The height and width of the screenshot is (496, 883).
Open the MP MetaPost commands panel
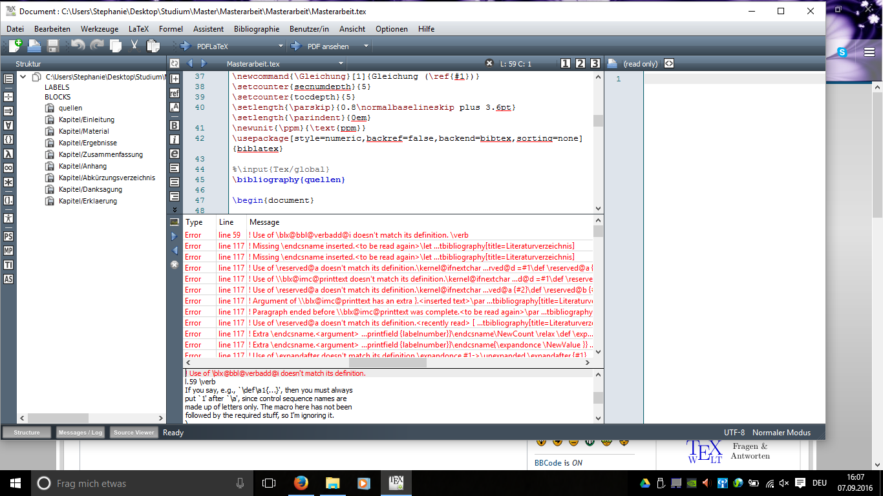pyautogui.click(x=8, y=251)
